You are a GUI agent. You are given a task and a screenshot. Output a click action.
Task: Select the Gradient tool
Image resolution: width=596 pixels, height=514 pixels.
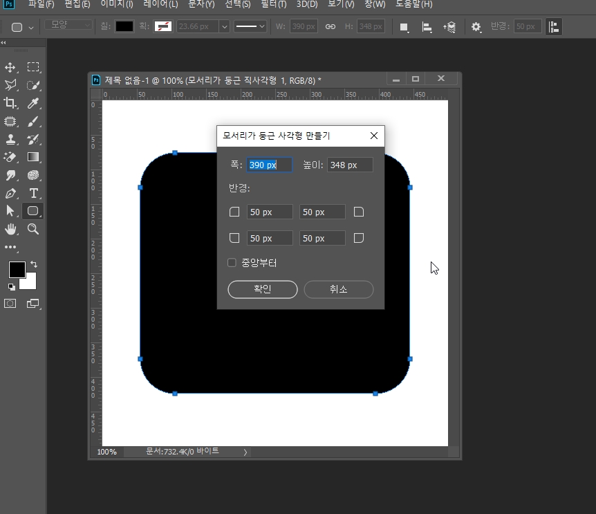click(33, 157)
